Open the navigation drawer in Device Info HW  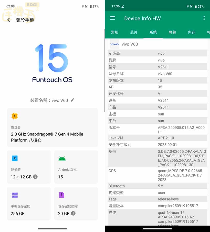112,18
